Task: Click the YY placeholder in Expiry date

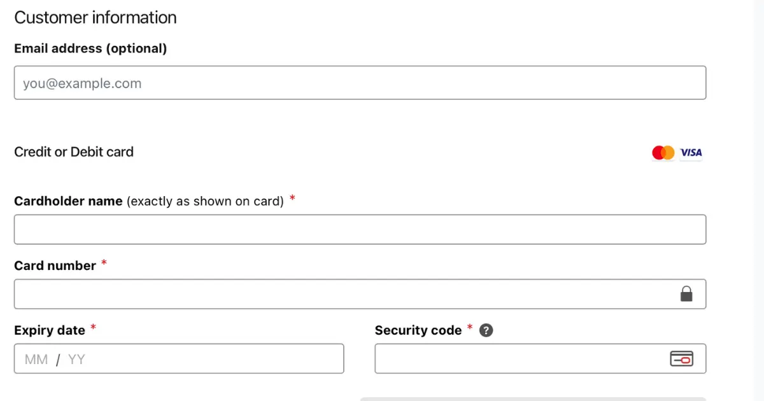Action: 76,360
